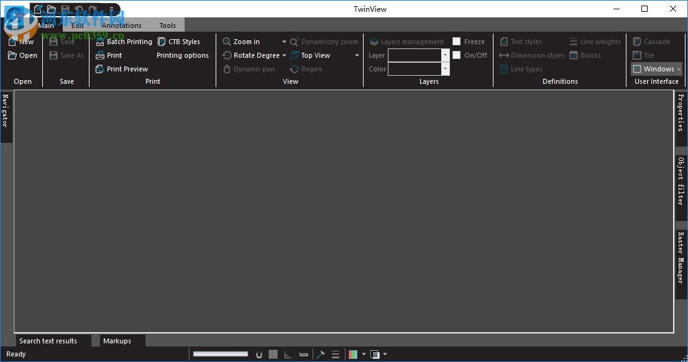Activate the Zoom in tool
688x362 pixels.
(242, 42)
